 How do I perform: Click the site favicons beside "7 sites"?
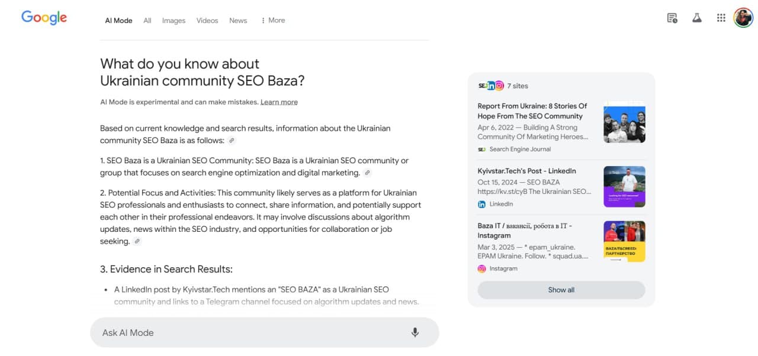tap(491, 86)
